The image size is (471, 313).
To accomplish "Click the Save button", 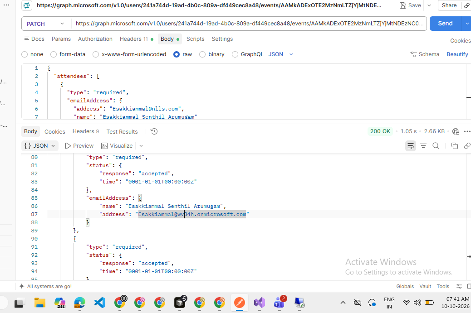I will coord(410,5).
